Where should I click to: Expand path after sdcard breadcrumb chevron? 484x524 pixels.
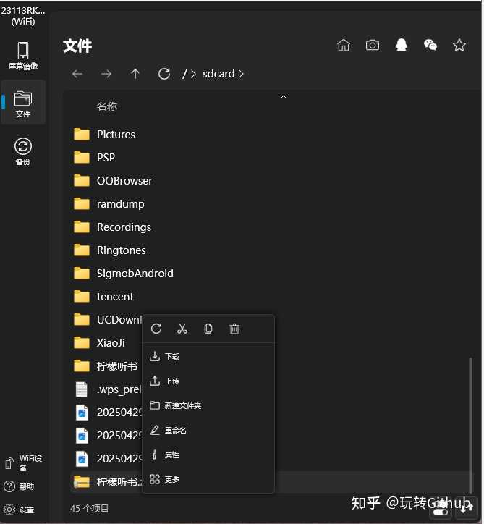pyautogui.click(x=241, y=74)
